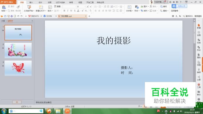Start slideshow from current slide icon
This screenshot has width=203, height=114.
[x=29, y=7]
